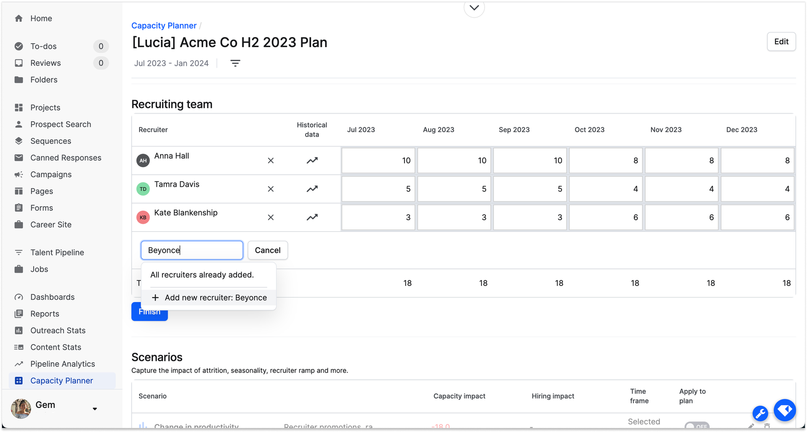
Task: Expand the Gem account dropdown arrow
Action: (95, 409)
